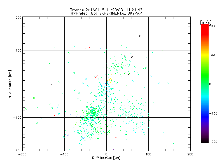The height and width of the screenshot is (168, 224).
Task: Click the N-S axis tick label '-200'
Action: click(17, 150)
